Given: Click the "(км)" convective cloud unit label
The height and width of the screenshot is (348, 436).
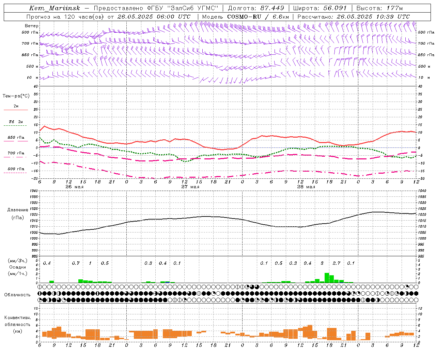Looking at the screenshot, I should pyautogui.click(x=18, y=331).
